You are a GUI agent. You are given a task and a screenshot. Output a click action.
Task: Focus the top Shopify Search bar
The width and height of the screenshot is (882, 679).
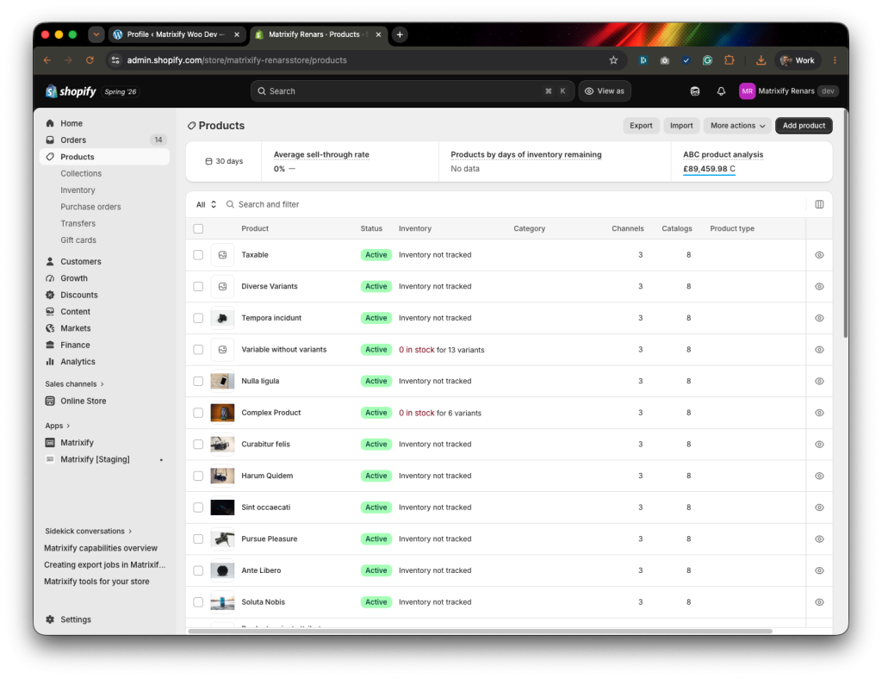(x=413, y=91)
